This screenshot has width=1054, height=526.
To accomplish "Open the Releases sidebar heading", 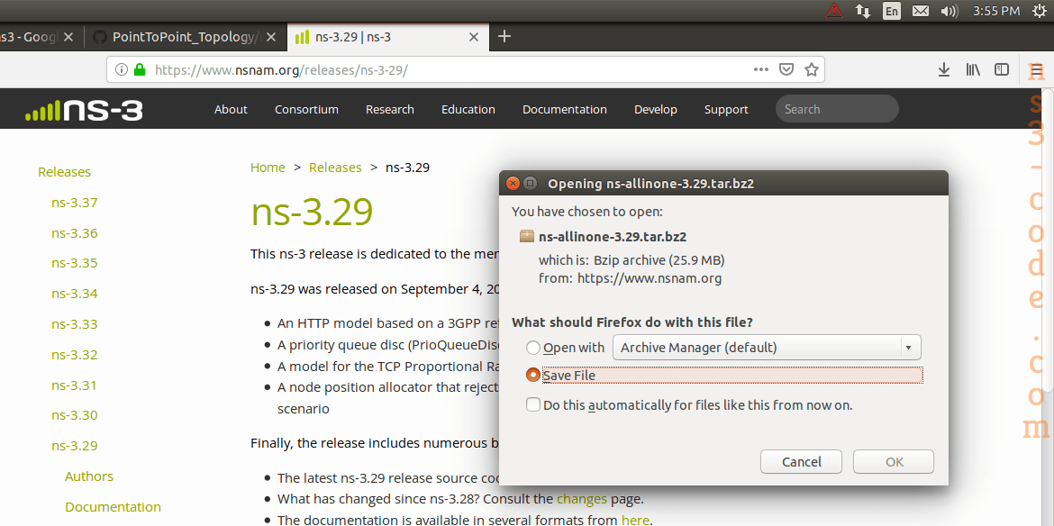I will 65,172.
